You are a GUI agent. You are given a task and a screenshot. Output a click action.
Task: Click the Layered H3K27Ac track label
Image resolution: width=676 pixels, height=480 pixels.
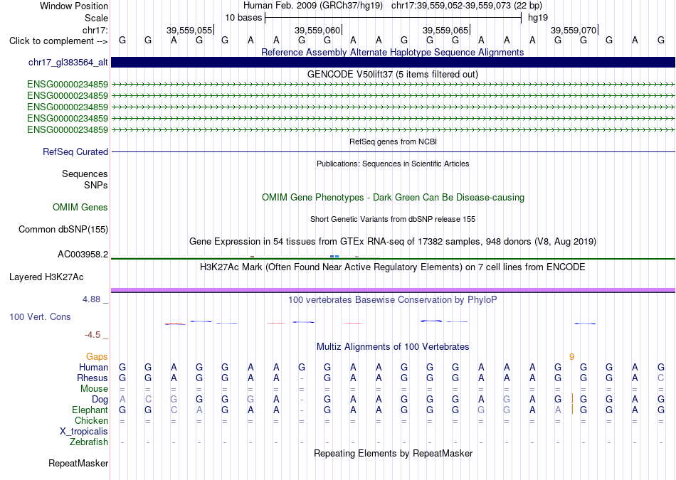46,277
